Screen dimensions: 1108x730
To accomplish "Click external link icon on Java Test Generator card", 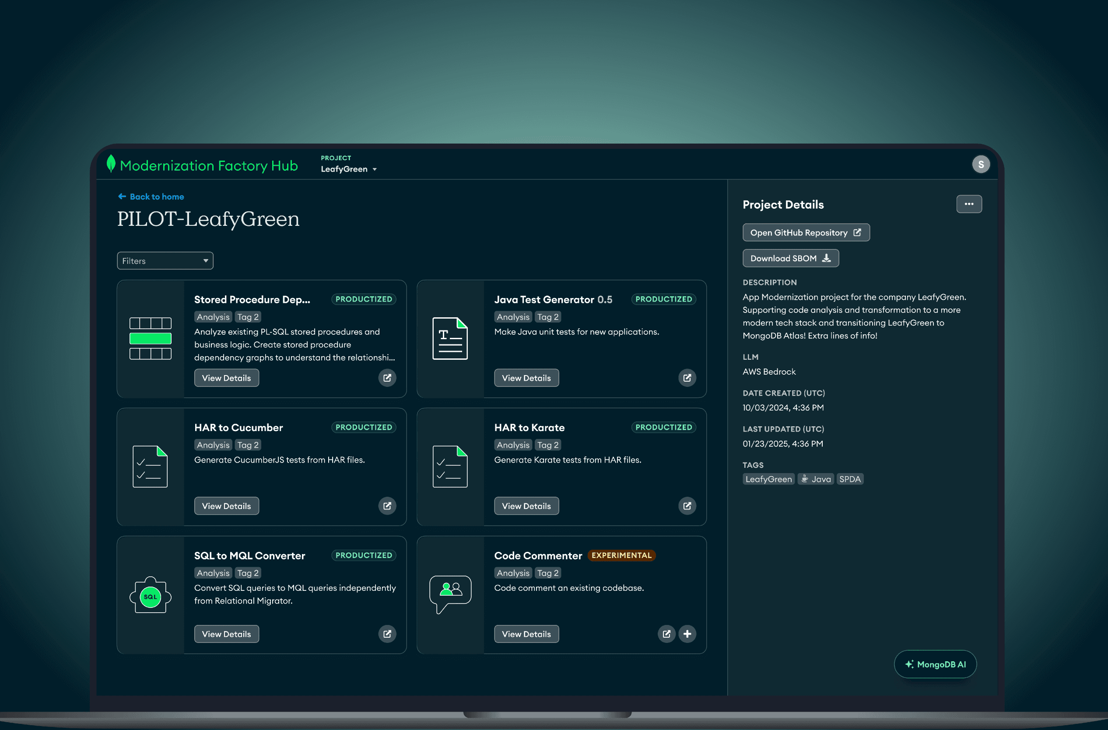I will click(x=687, y=378).
